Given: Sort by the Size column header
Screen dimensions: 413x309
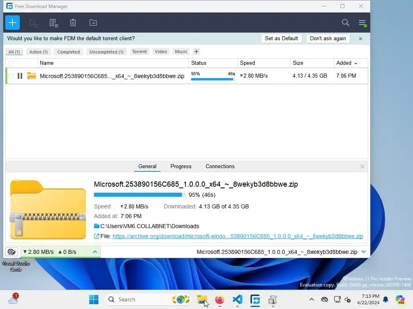Looking at the screenshot, I should click(x=312, y=63).
